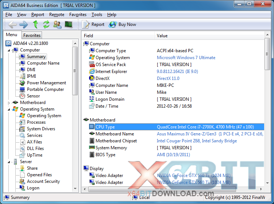Click the Report toolbar button

[93, 24]
